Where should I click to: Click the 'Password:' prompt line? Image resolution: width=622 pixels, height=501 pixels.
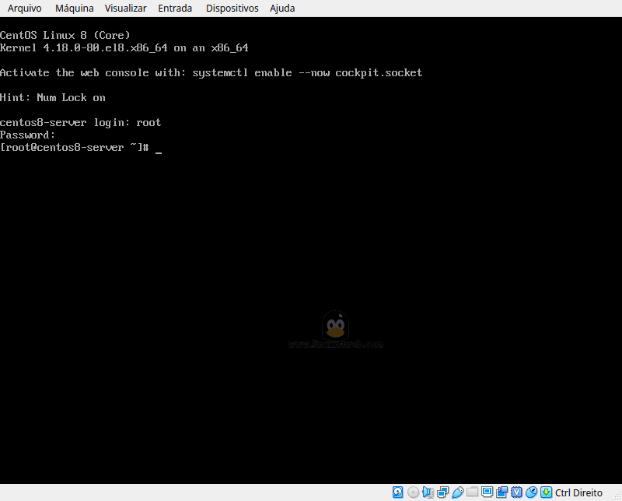click(27, 135)
